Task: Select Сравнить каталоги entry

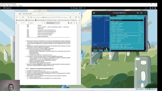Action: [127, 26]
